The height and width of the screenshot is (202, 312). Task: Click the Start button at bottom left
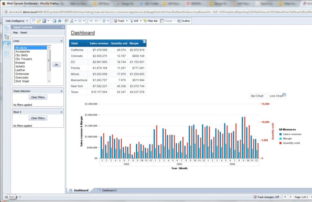[x=11, y=197]
